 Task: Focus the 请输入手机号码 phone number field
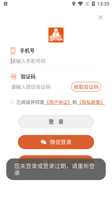[x=56, y=61]
